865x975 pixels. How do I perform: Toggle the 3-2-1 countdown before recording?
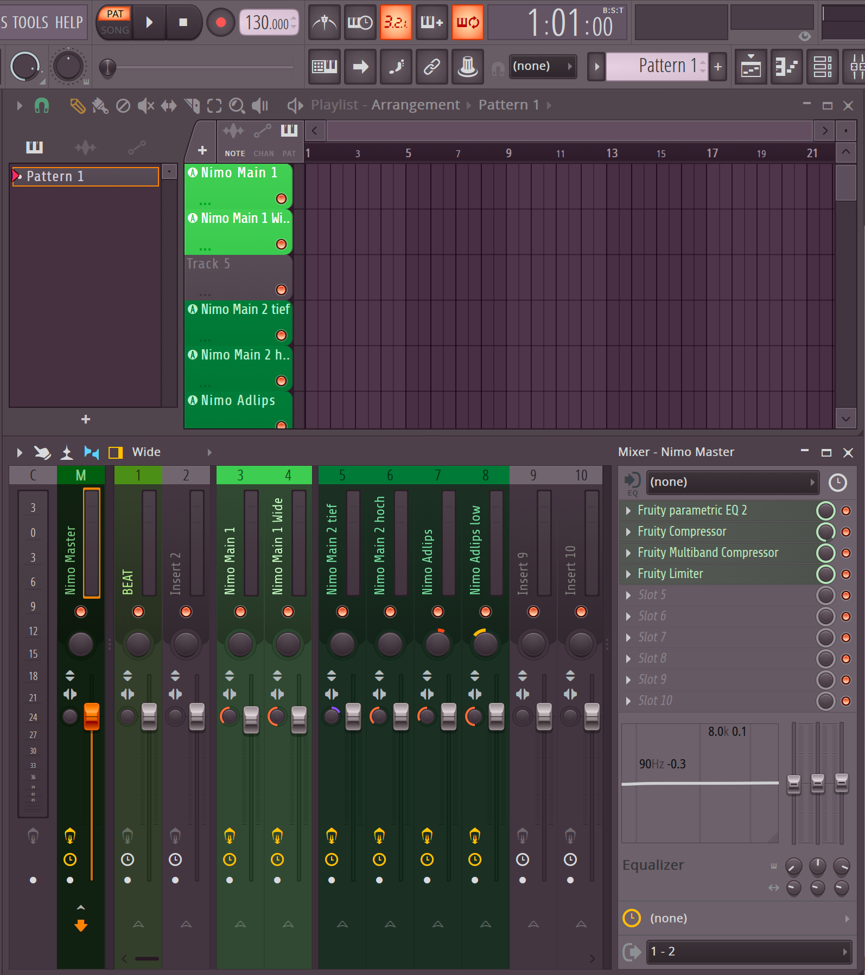click(x=396, y=22)
